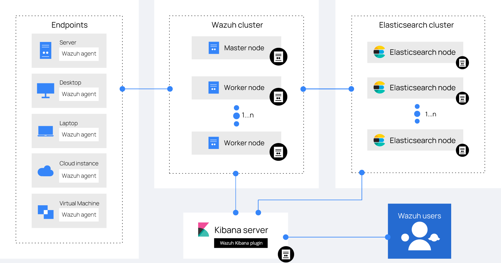Click connector dot on Elasticsearch cluster left edge
Screen dimensions: 501x263
click(x=351, y=89)
